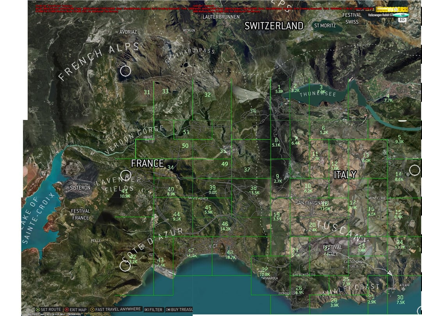Screen dimensions: 422x316
Task: Click zone 9 marked 2.7K
Action: point(277,179)
